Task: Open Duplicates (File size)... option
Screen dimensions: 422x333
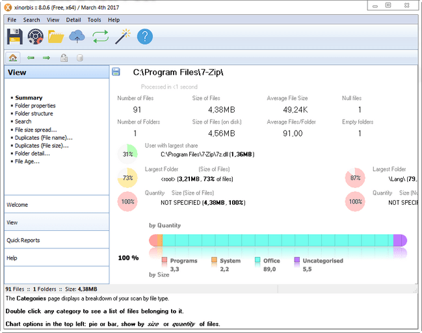Action: tap(42, 146)
